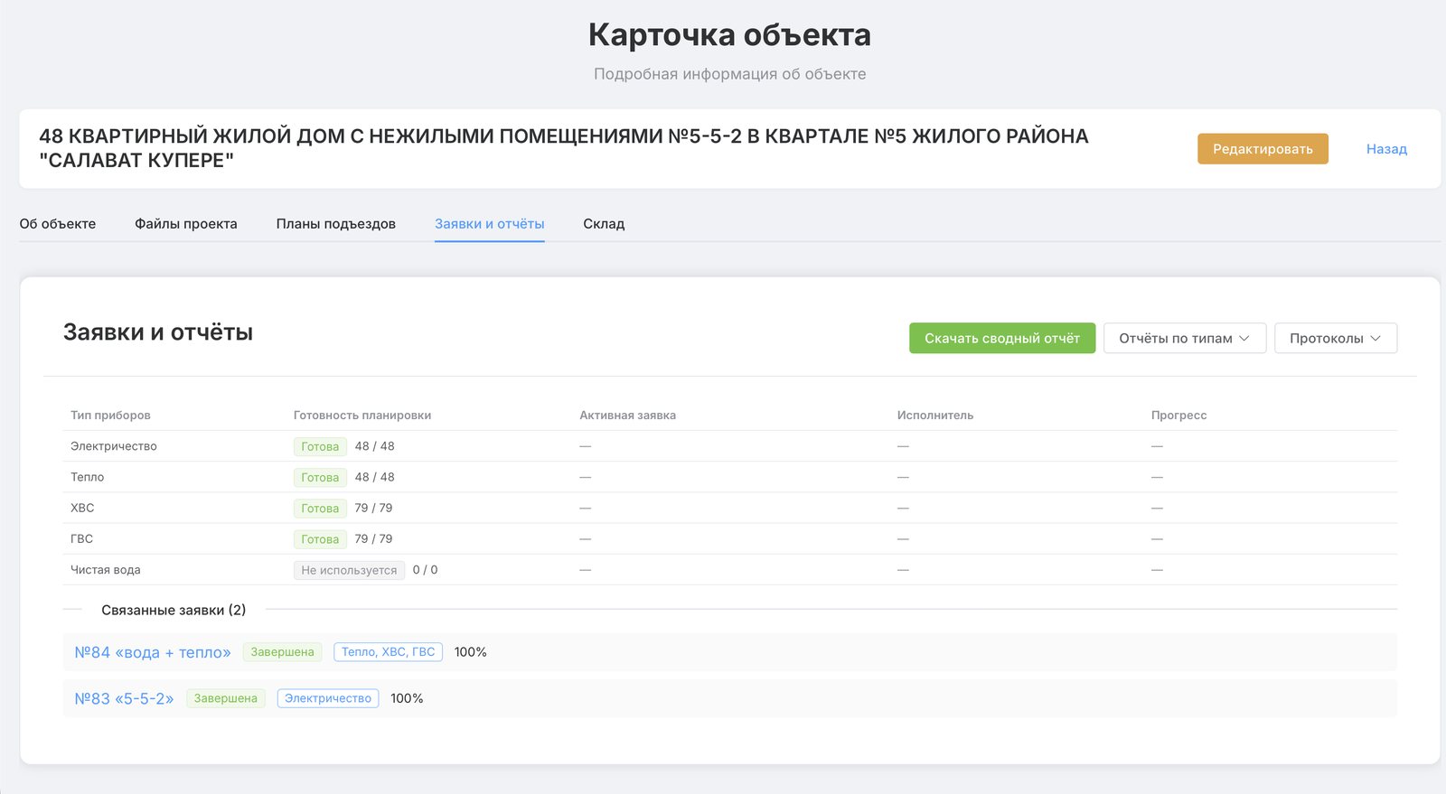Click the Завершена badge on request №84
Screen dimensions: 1446x794
pos(282,652)
